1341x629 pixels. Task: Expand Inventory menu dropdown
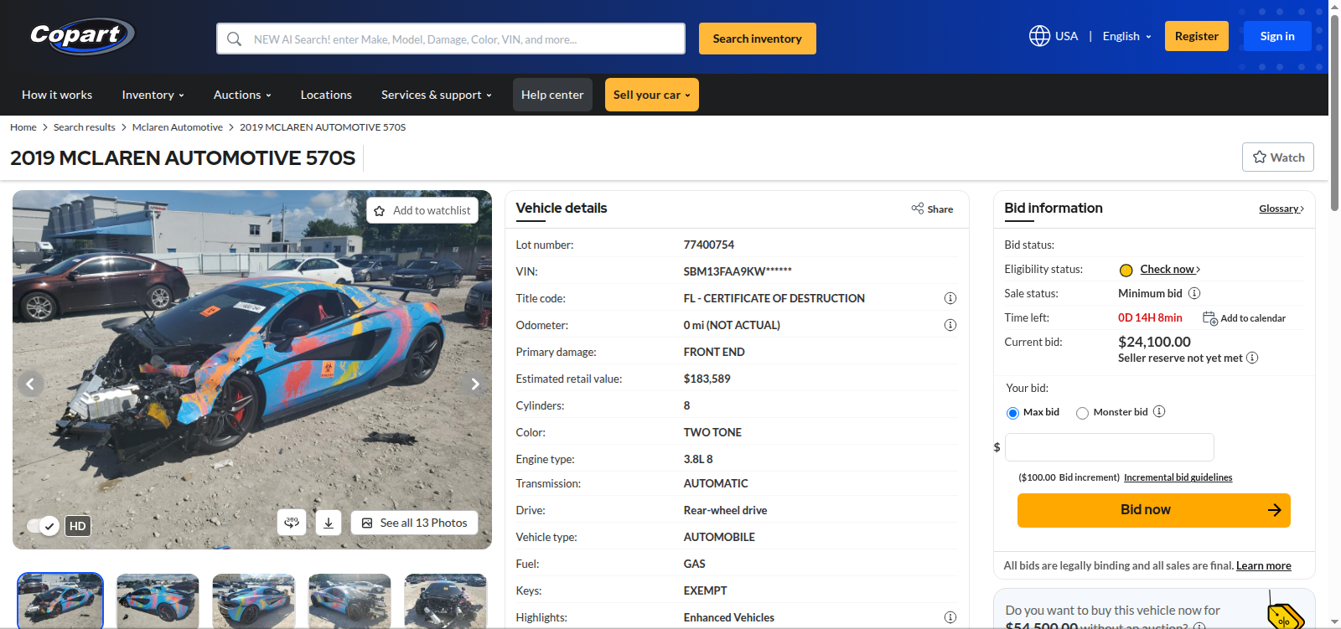coord(153,95)
